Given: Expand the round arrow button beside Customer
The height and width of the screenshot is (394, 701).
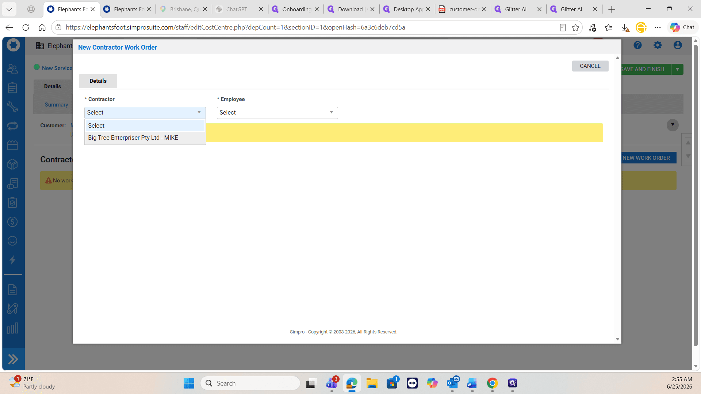Looking at the screenshot, I should click(x=673, y=125).
